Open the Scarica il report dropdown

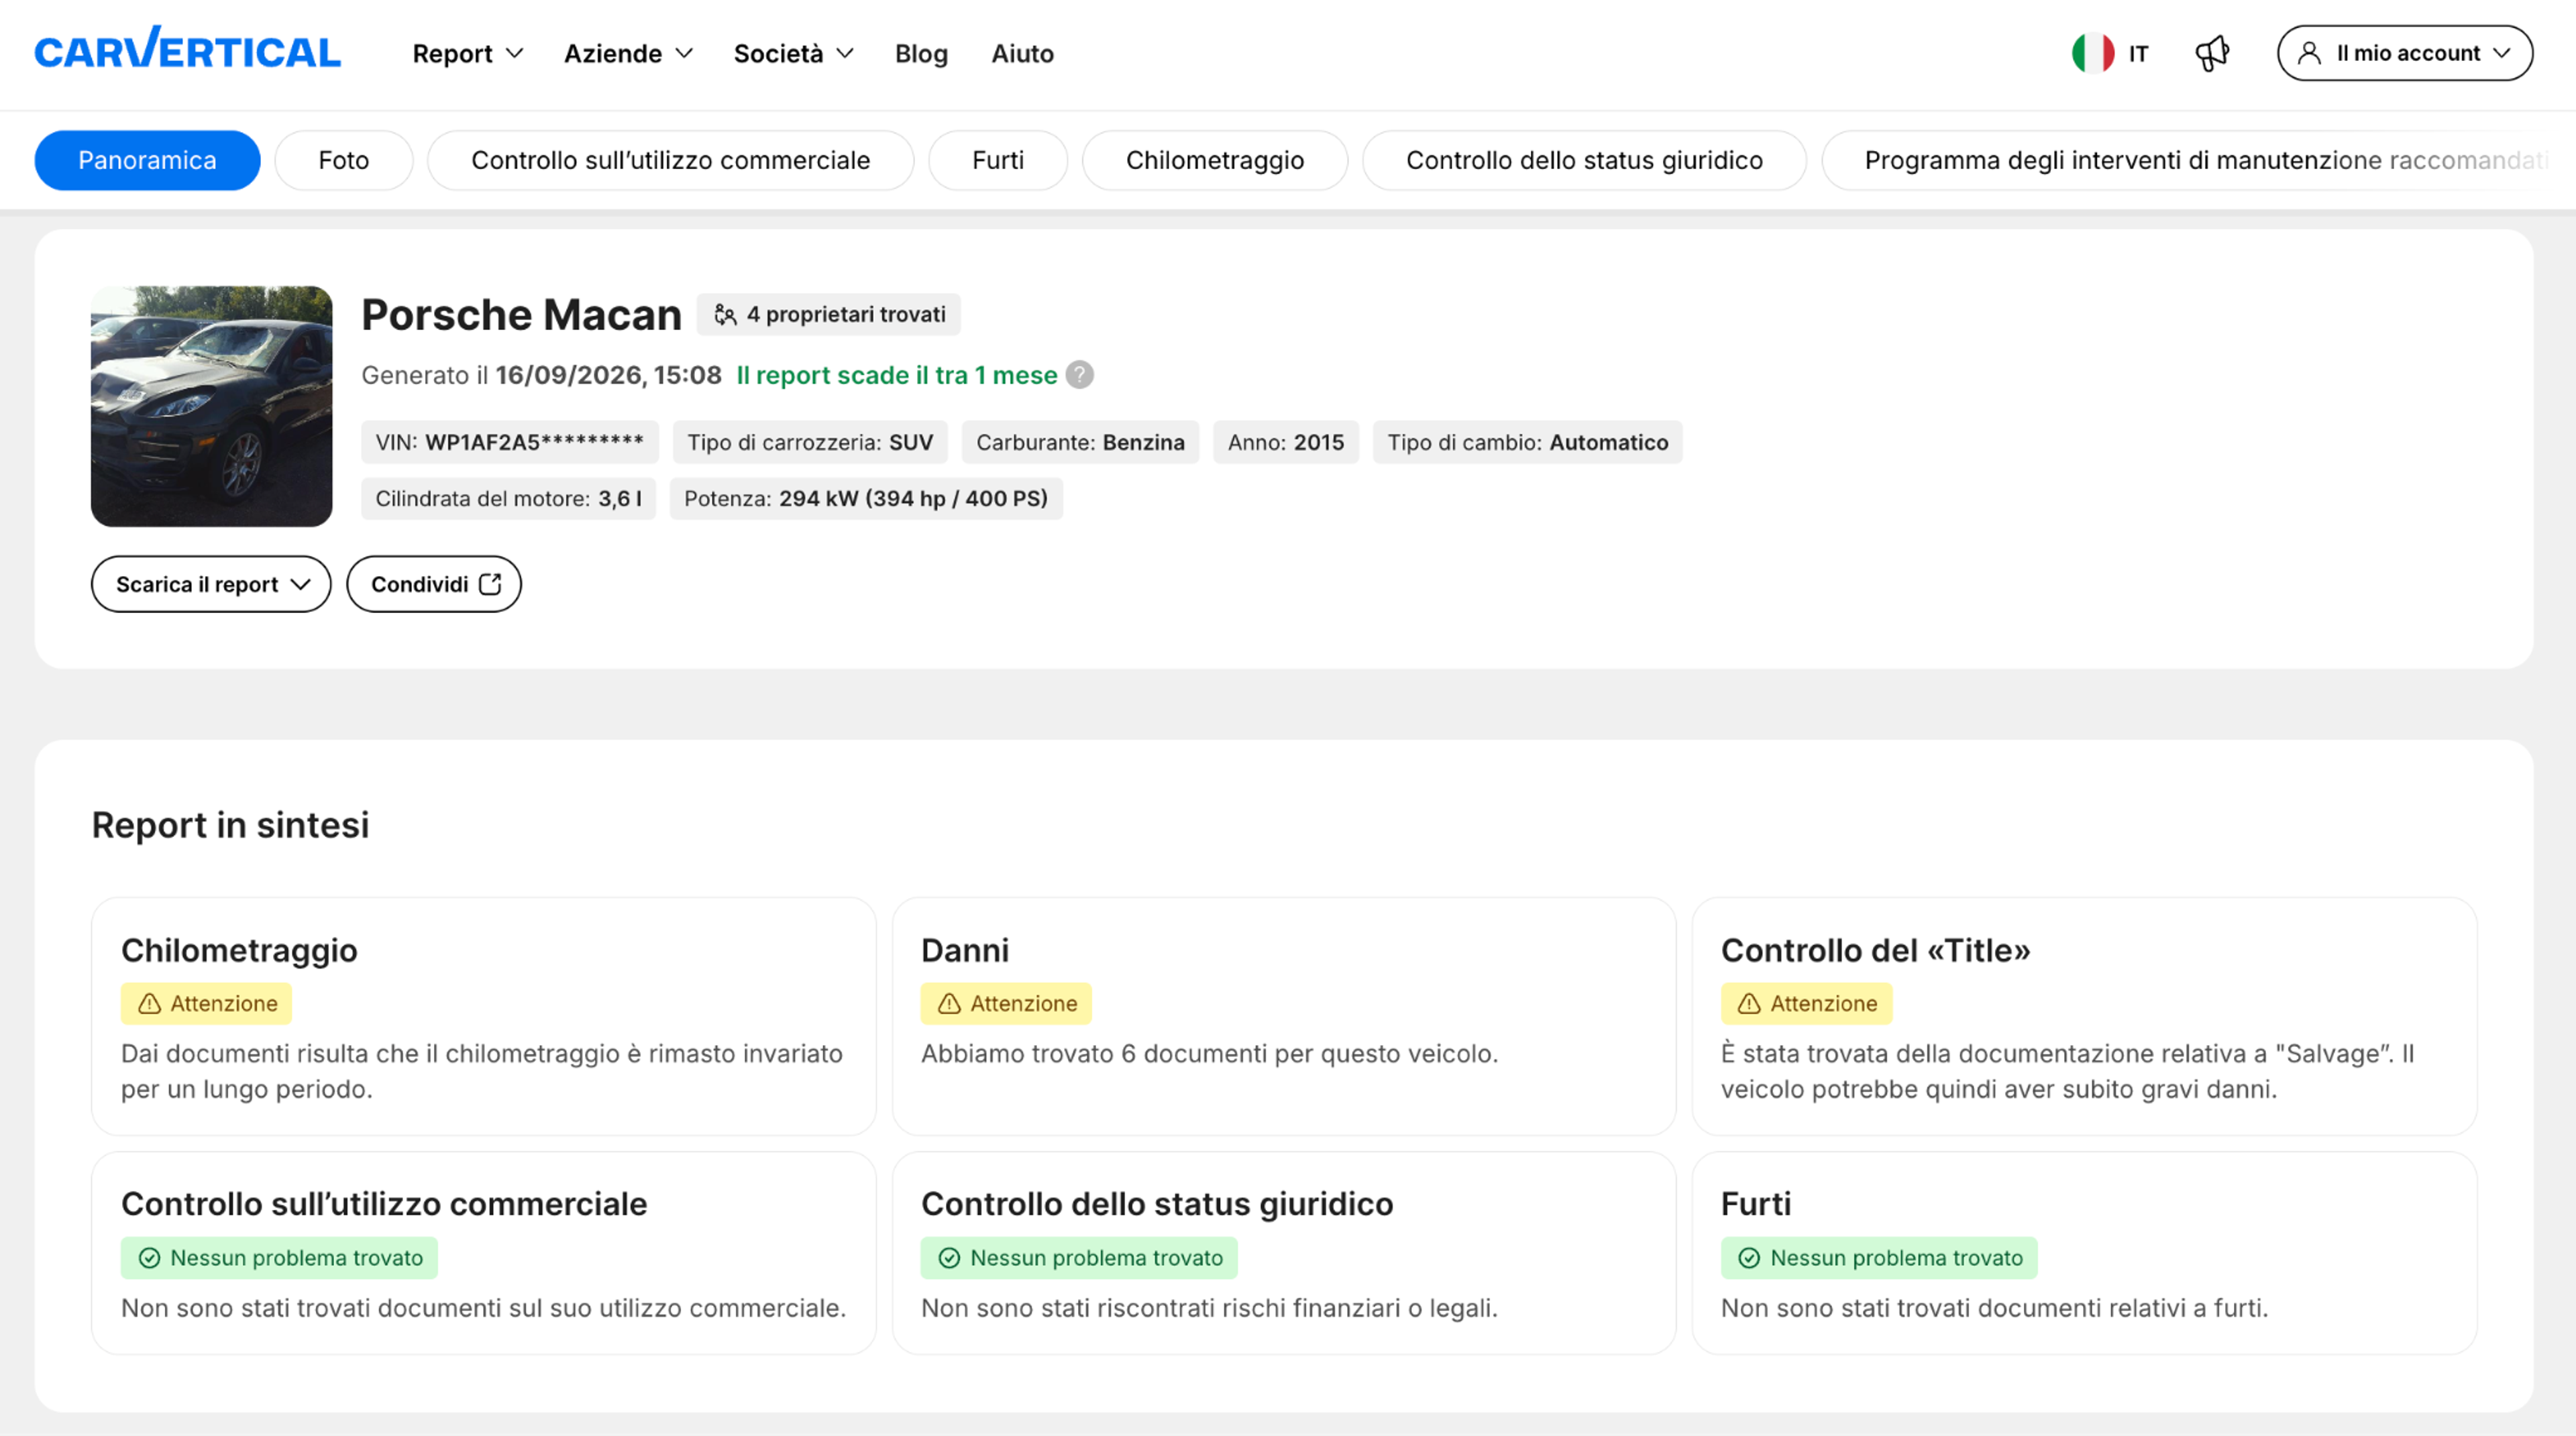click(211, 584)
